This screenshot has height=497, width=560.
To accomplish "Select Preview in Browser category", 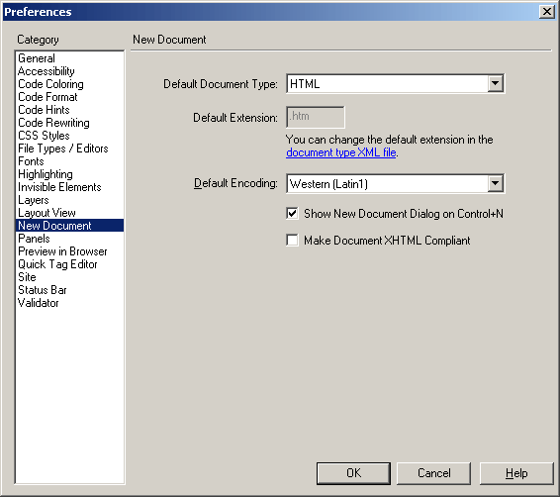I will pos(62,251).
